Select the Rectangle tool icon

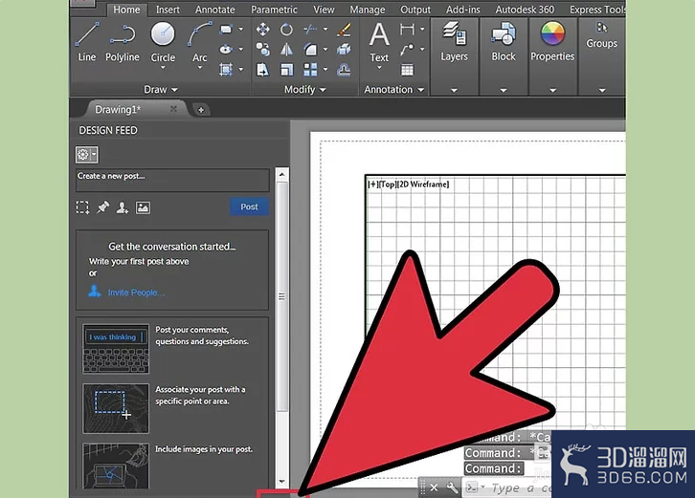(226, 30)
